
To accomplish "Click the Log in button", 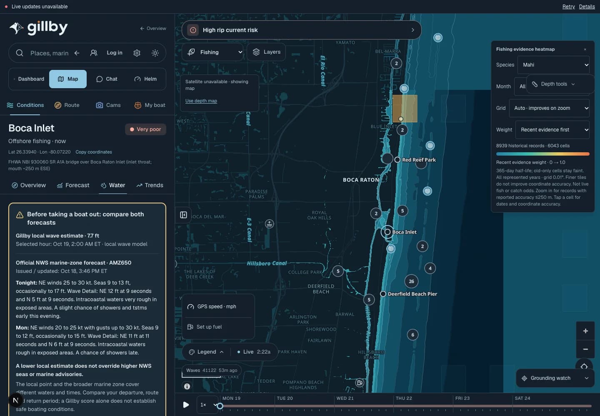I will pos(115,53).
